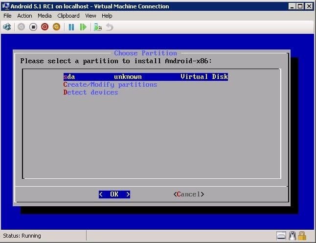Select Detect devices option
The height and width of the screenshot is (243, 316).
[x=90, y=92]
